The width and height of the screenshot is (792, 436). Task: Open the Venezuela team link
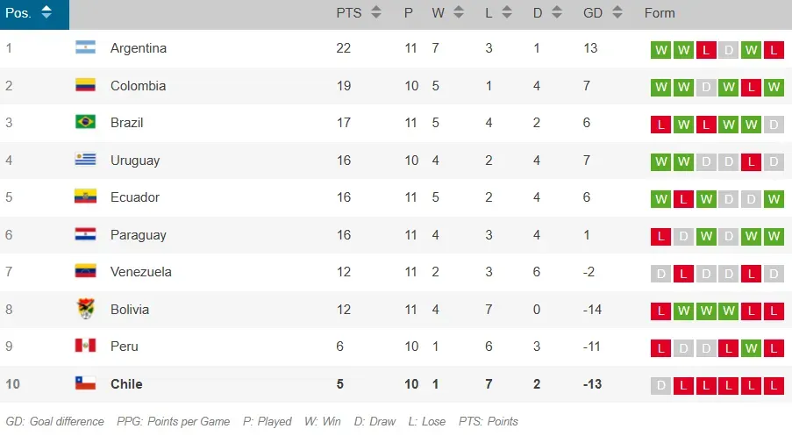(141, 272)
